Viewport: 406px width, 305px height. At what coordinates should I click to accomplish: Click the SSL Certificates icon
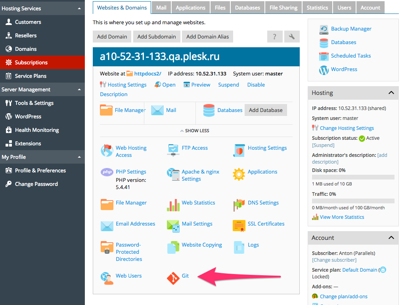tap(239, 226)
